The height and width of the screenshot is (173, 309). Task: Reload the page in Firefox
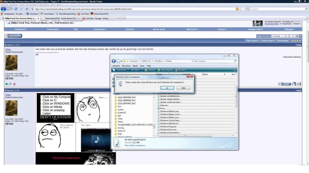[x=16, y=9]
